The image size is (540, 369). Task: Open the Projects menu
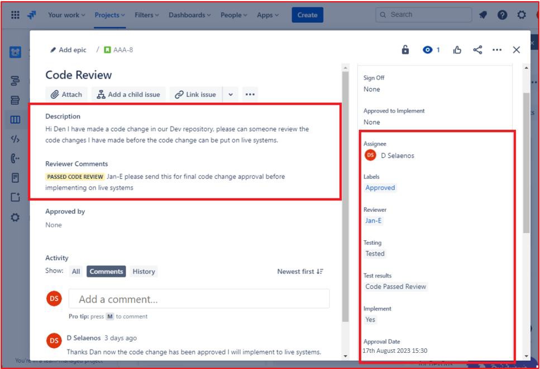(110, 15)
